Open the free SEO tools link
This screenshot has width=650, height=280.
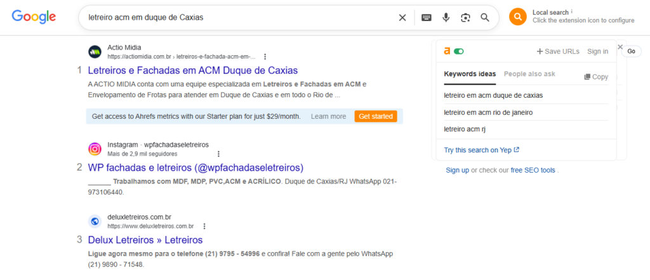tap(533, 170)
